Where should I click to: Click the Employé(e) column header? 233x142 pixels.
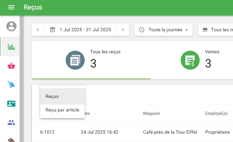click(x=216, y=113)
